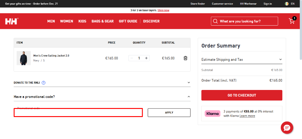Increase jacket quantity with plus

coord(146,58)
